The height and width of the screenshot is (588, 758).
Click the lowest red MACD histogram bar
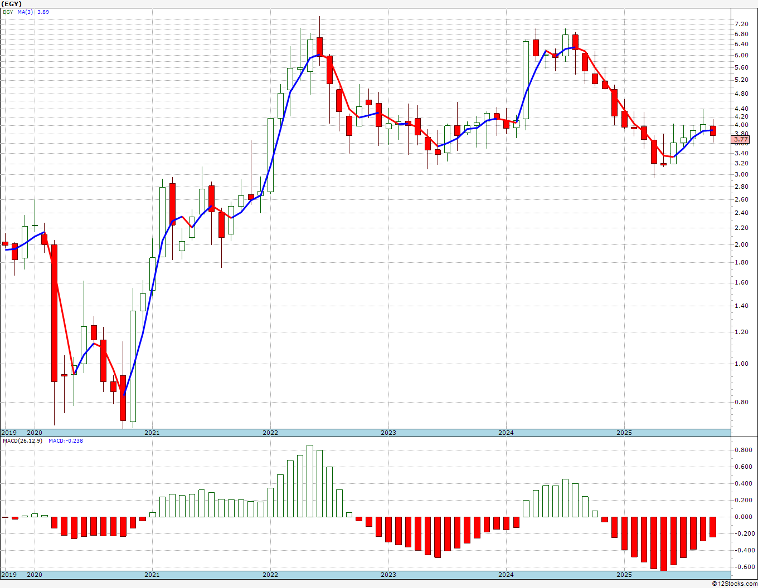coord(664,543)
